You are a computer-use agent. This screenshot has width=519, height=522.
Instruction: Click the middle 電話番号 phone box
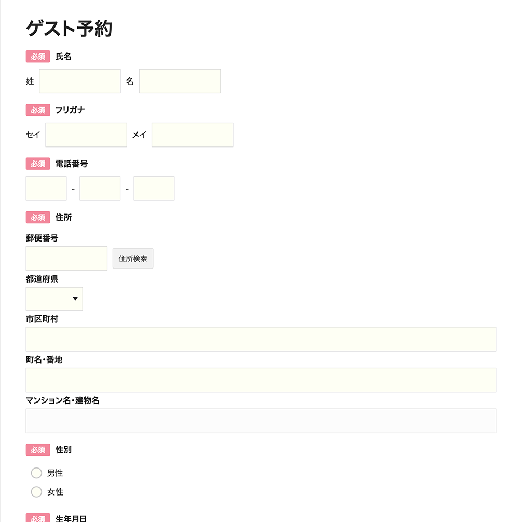click(x=100, y=189)
